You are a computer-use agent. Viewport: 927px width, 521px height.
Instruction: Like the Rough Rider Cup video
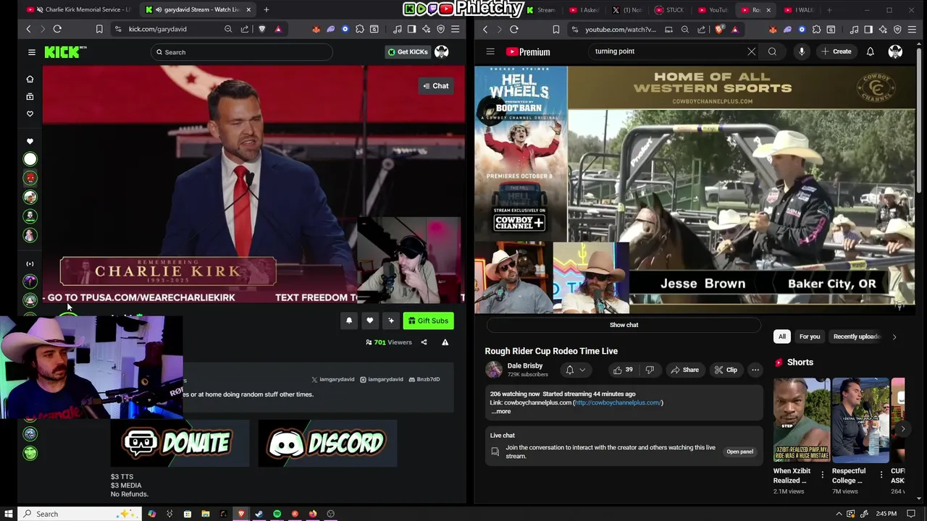point(622,370)
